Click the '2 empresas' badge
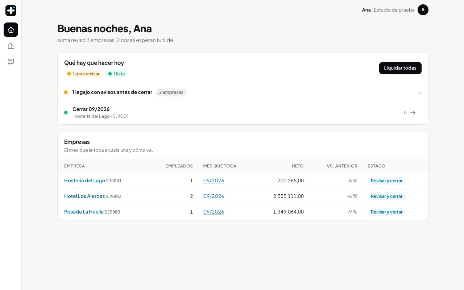464x290 pixels. click(x=171, y=92)
